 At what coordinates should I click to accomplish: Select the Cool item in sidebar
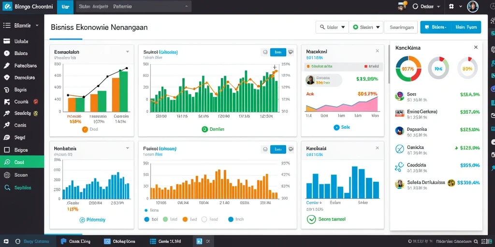[x=22, y=162]
